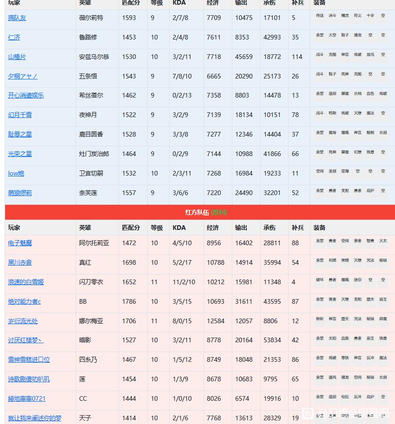Screen dimensions: 395x424
Task: Select hero name 灶门炭治郎
Action: 94,154
